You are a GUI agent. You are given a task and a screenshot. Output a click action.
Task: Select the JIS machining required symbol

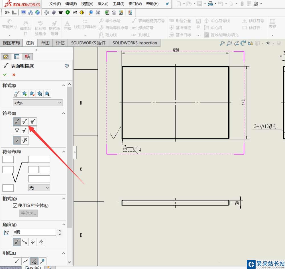tap(25, 130)
